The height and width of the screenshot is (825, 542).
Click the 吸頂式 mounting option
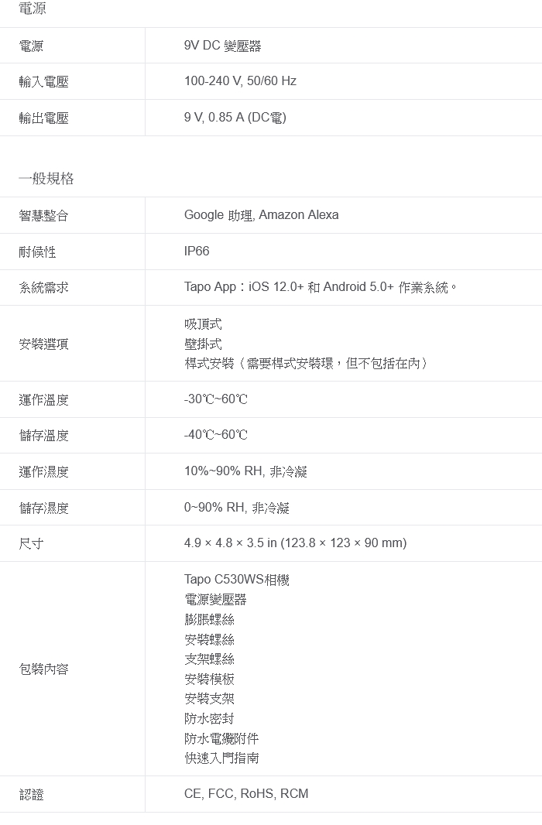[x=203, y=323]
